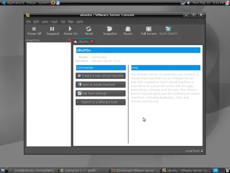The height and width of the screenshot is (173, 230).
Task: Open the Help menu in VMware console
Action: [79, 22]
